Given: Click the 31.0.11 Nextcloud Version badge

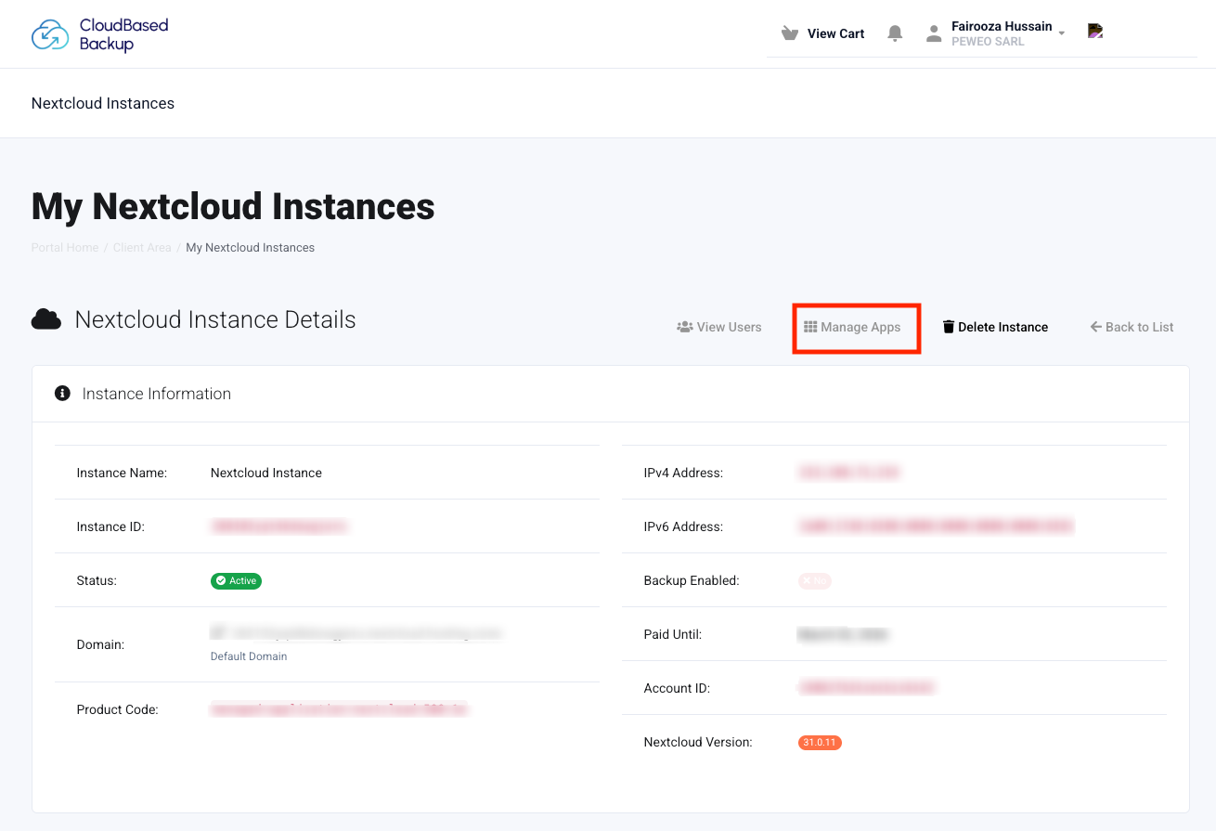Looking at the screenshot, I should (819, 742).
